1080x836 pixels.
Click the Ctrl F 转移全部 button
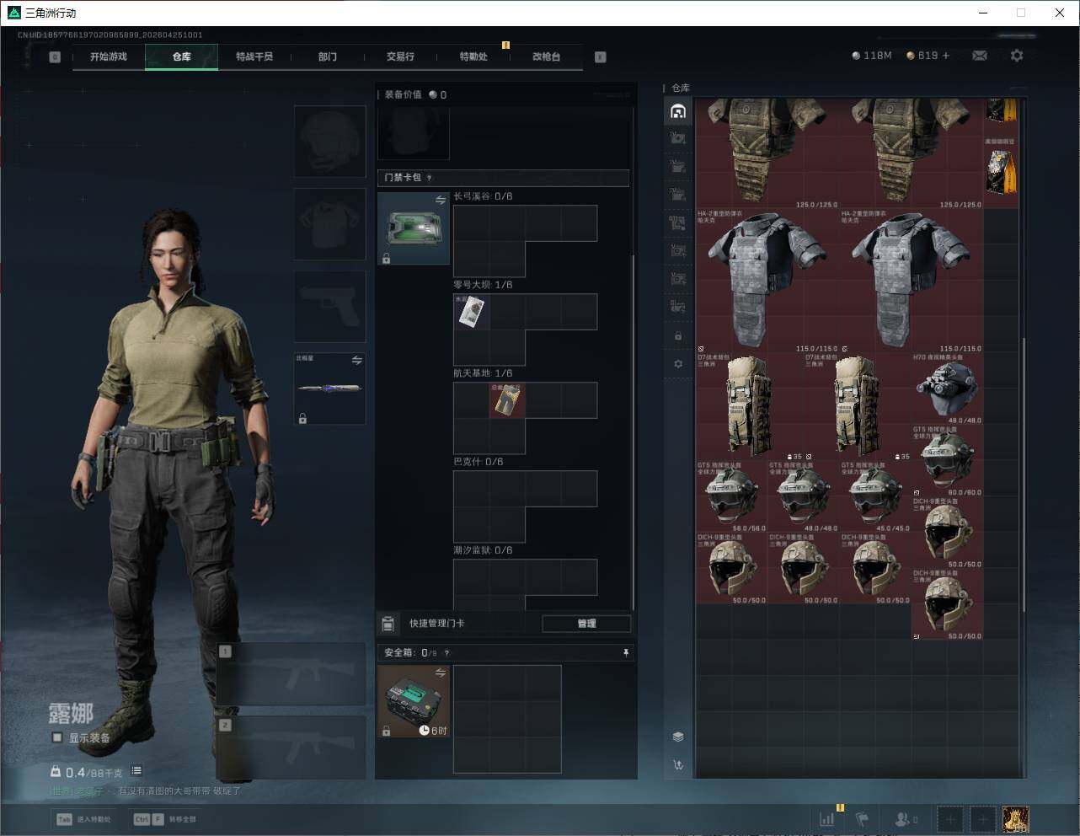coord(165,819)
